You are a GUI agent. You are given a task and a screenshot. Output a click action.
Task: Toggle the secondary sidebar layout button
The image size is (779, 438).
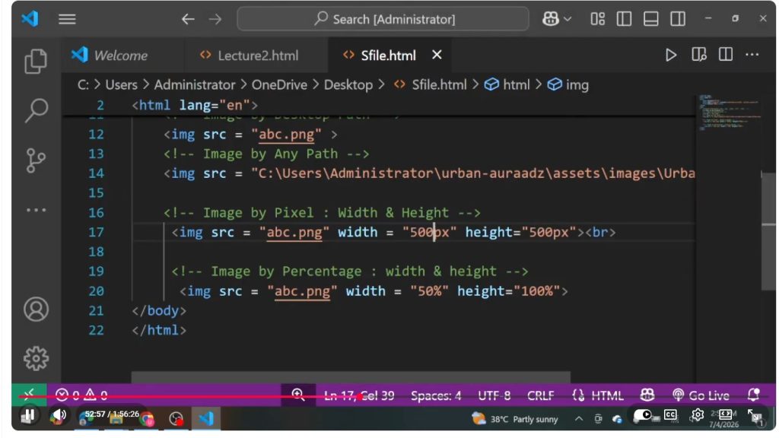click(x=678, y=19)
